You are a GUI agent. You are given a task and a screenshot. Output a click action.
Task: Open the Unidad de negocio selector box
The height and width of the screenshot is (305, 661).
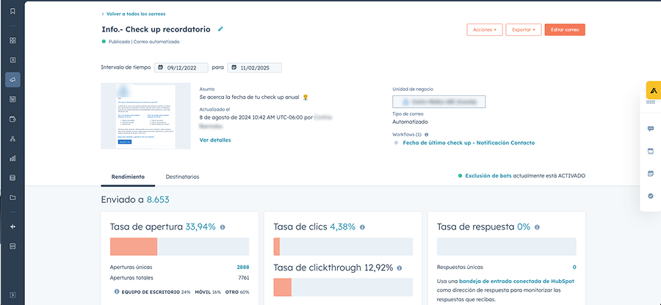click(439, 101)
